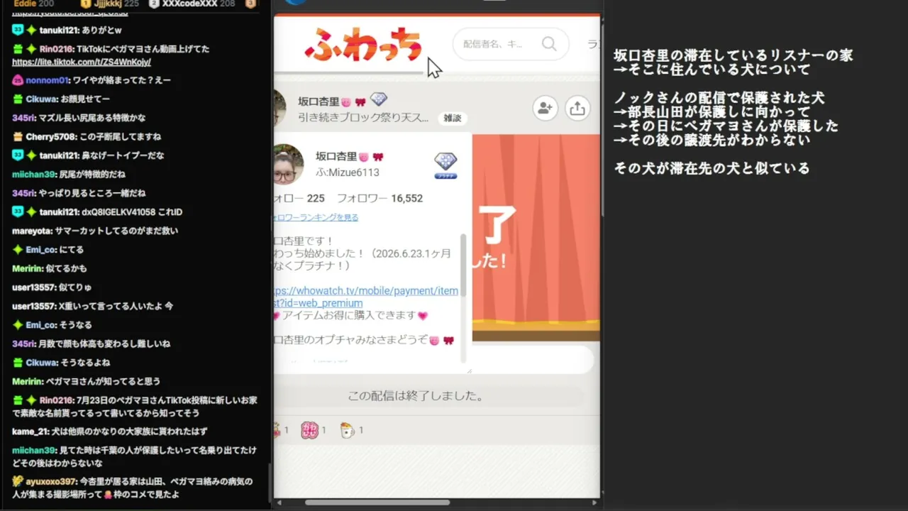The image size is (908, 511).
Task: Click tanuki121's dxQ8IGELKV41058 これID message
Action: [x=132, y=212]
